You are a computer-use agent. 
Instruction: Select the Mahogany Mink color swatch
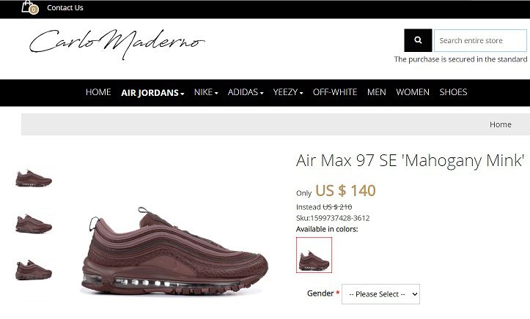click(x=314, y=255)
